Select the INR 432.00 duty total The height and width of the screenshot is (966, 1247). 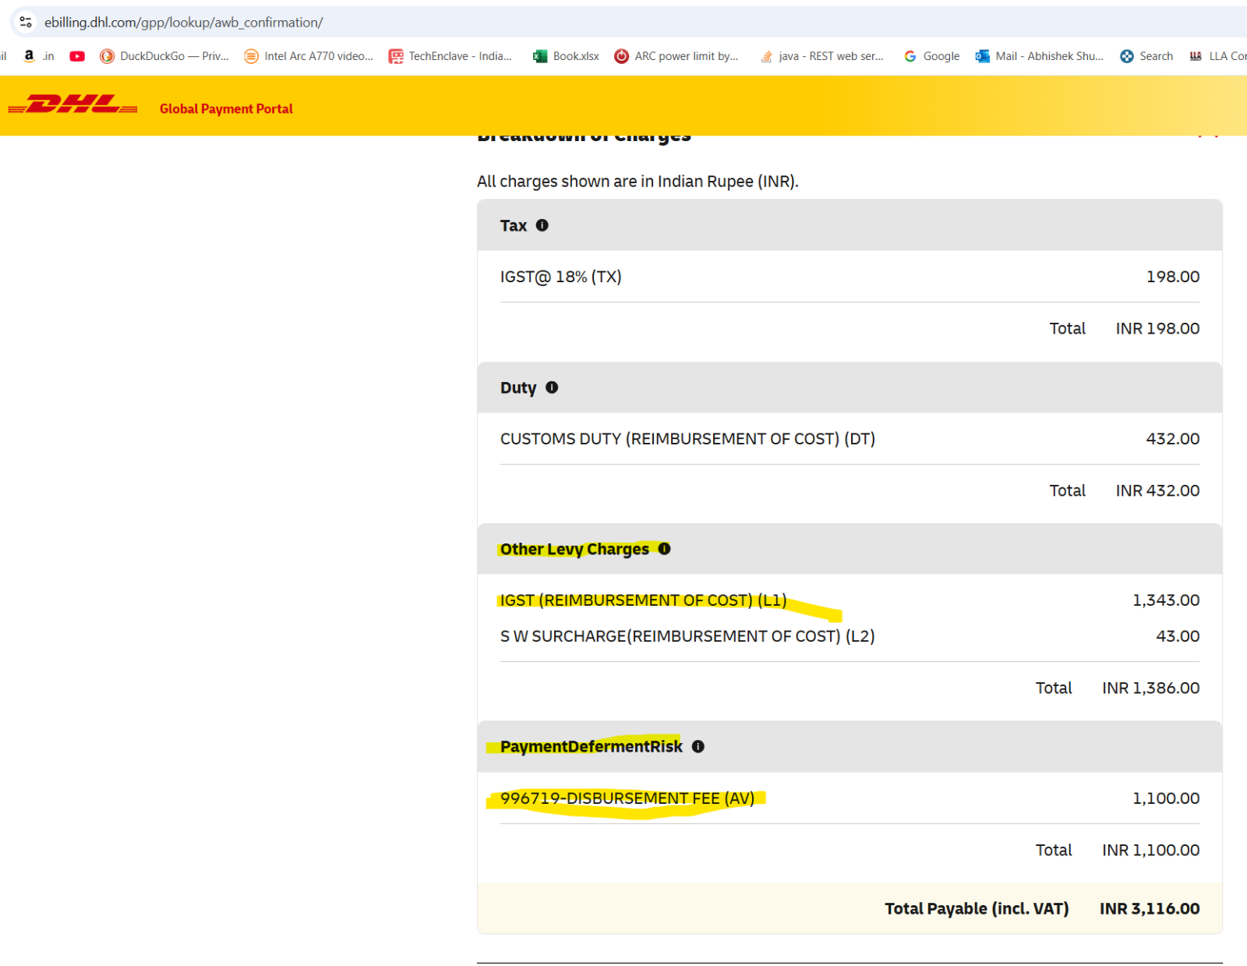click(x=1157, y=490)
